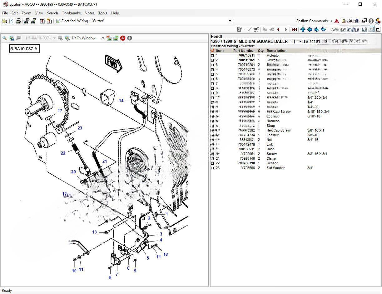382x294 pixels.
Task: Open the Zoom menu
Action: tap(26, 13)
